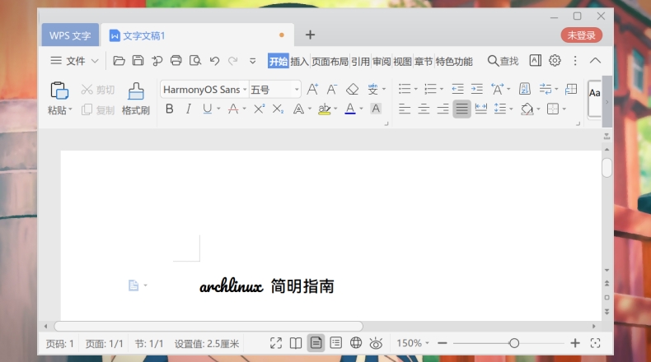The image size is (651, 362).
Task: Apply font color A swatch
Action: pyautogui.click(x=350, y=109)
